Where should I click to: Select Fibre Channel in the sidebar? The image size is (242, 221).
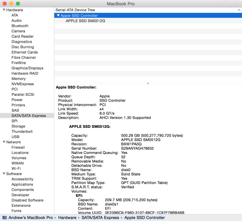(x=23, y=57)
